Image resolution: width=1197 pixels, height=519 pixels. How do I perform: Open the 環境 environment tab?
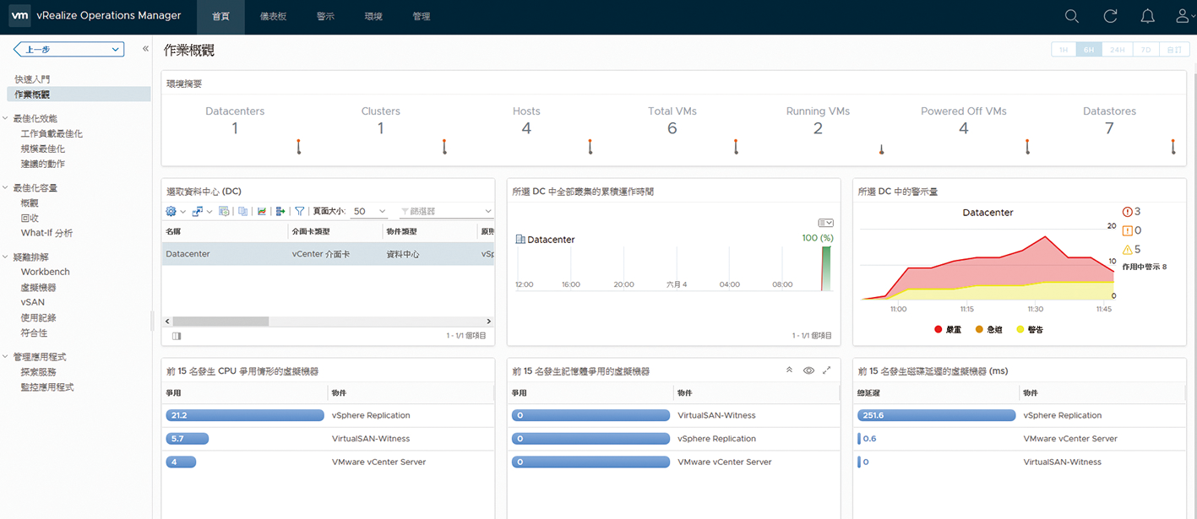tap(373, 17)
